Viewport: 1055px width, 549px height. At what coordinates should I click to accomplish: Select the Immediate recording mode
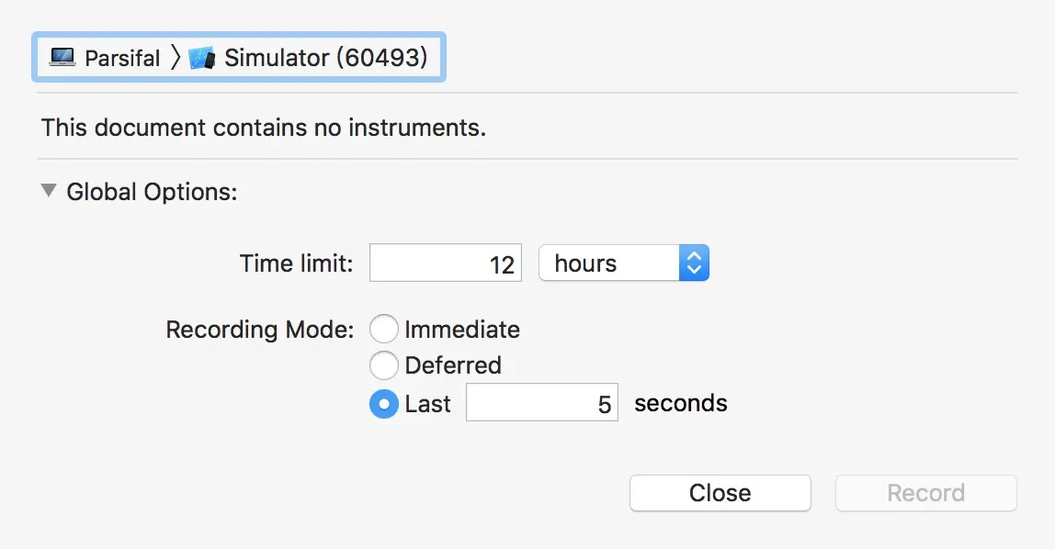pos(384,330)
